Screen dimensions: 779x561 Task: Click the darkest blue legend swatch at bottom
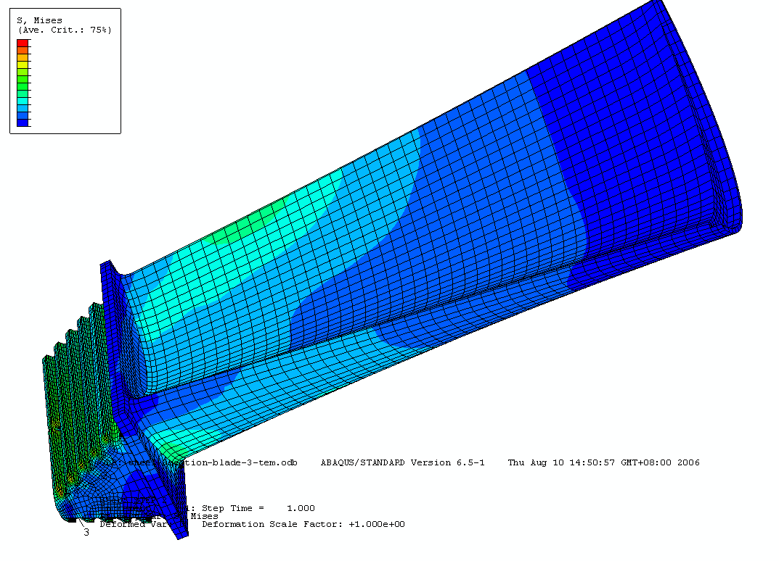[23, 123]
